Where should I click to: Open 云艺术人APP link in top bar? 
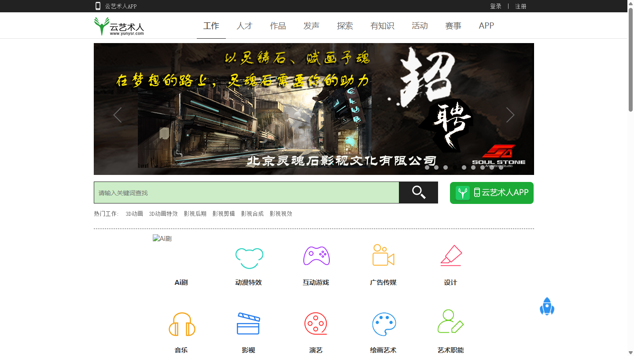coord(116,6)
